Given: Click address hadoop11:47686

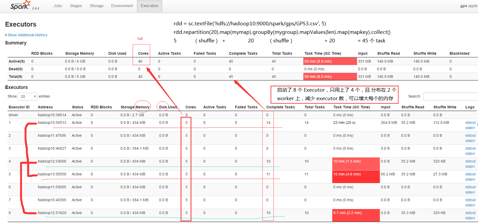Looking at the screenshot, I should pyautogui.click(x=52, y=135).
